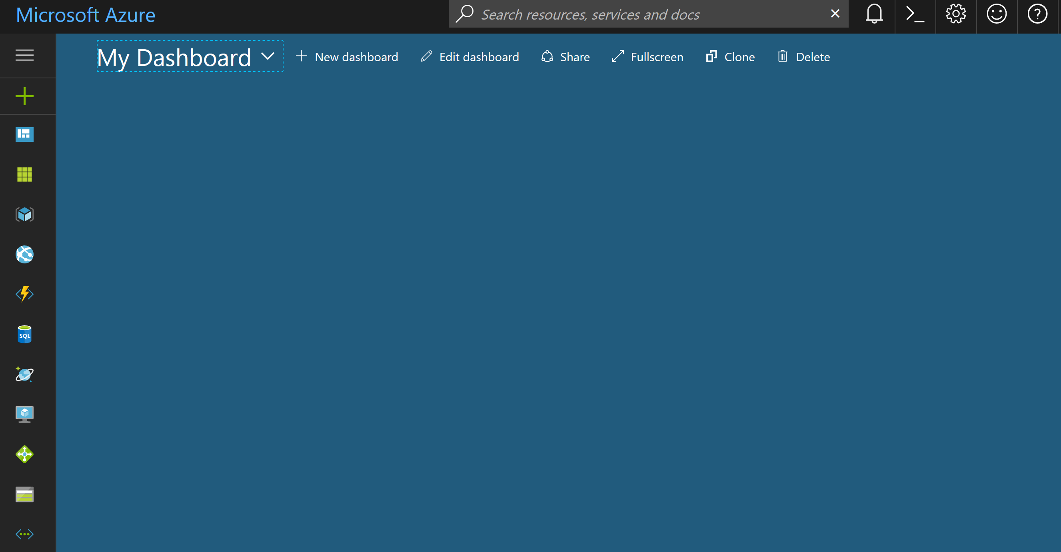Open Resource groups cube icon
Viewport: 1061px width, 552px height.
click(x=24, y=214)
